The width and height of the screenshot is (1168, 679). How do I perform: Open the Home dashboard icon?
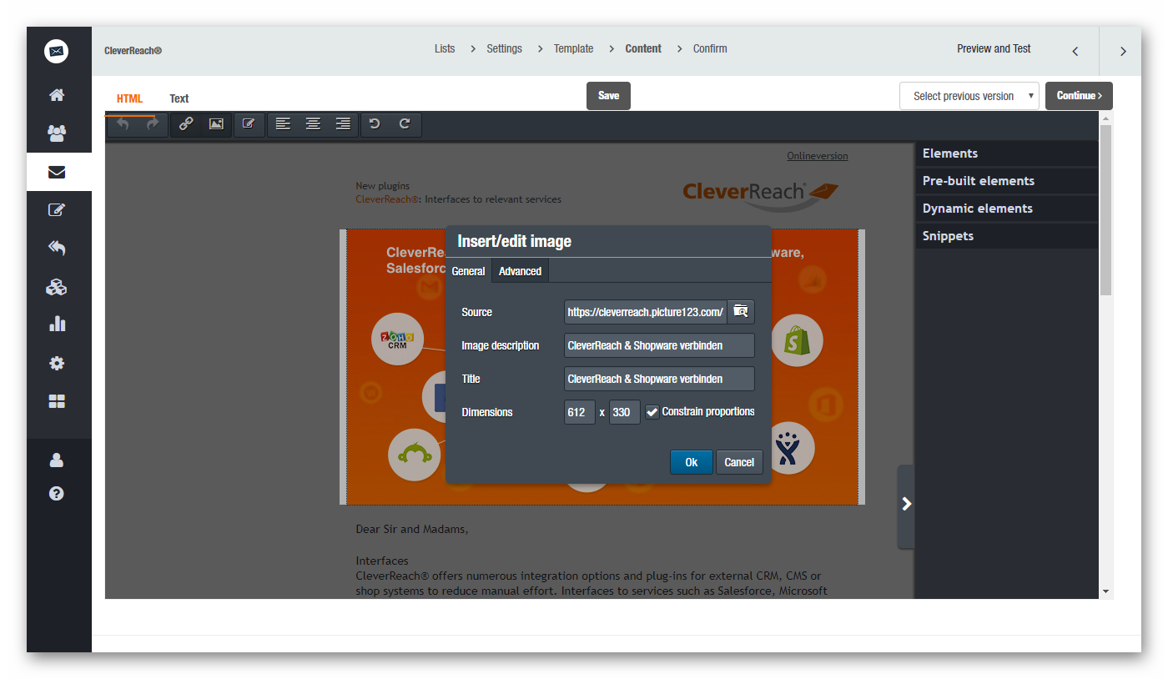(57, 95)
